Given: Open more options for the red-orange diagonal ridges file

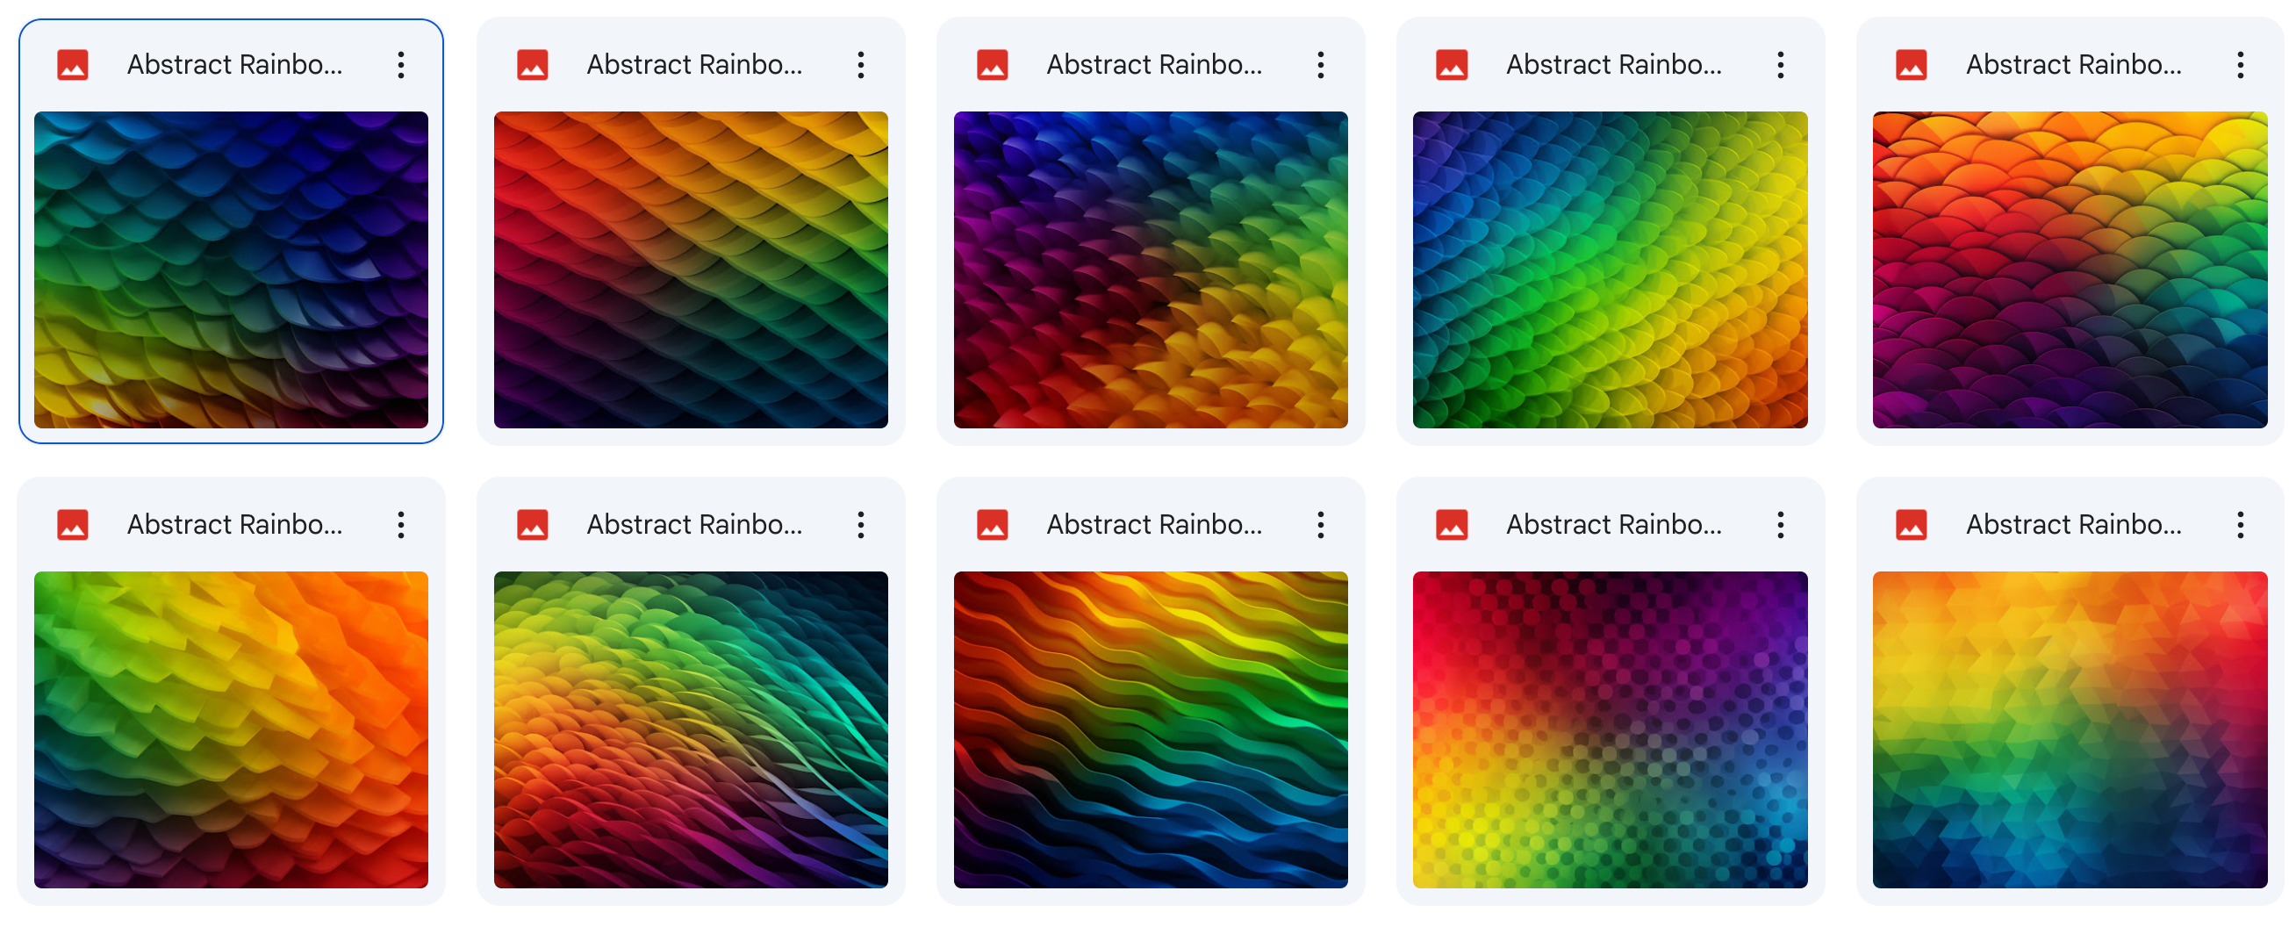Looking at the screenshot, I should (x=861, y=65).
